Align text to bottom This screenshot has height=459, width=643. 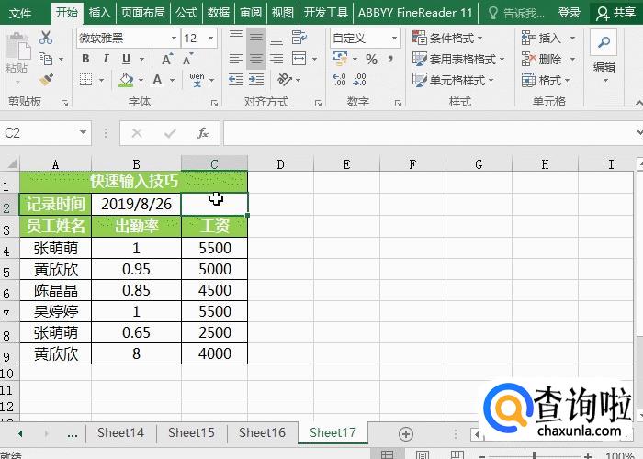[x=276, y=40]
